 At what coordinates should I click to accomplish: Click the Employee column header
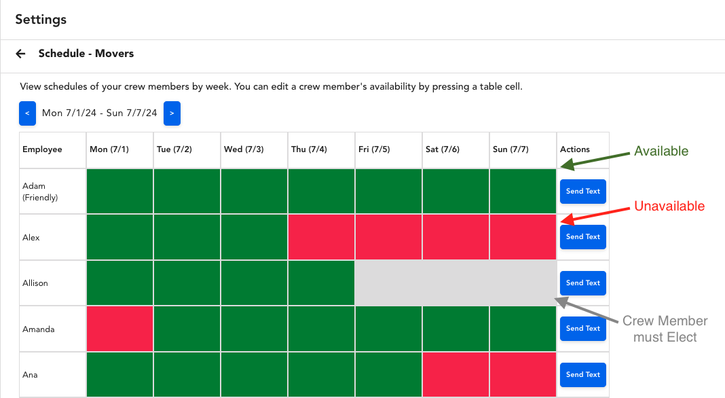[x=52, y=149]
